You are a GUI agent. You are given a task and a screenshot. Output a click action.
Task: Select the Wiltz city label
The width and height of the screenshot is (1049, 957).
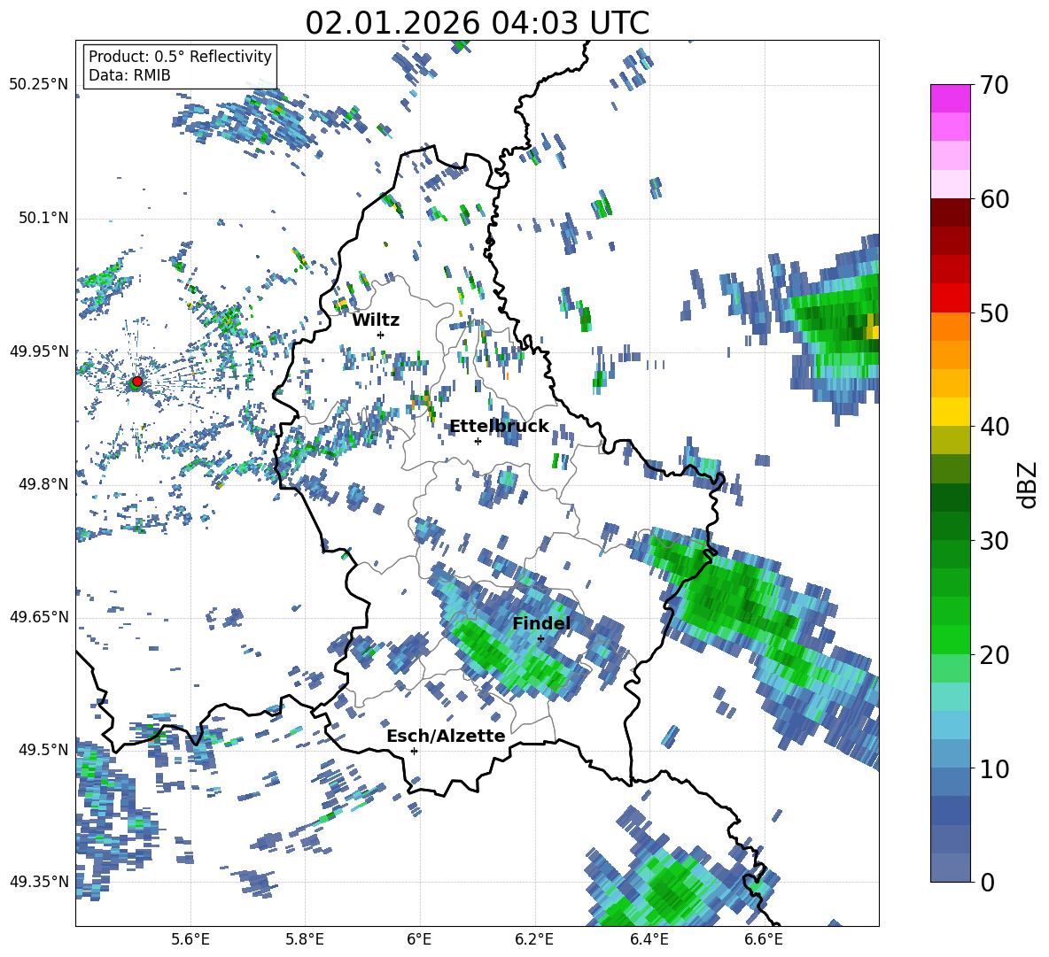376,320
